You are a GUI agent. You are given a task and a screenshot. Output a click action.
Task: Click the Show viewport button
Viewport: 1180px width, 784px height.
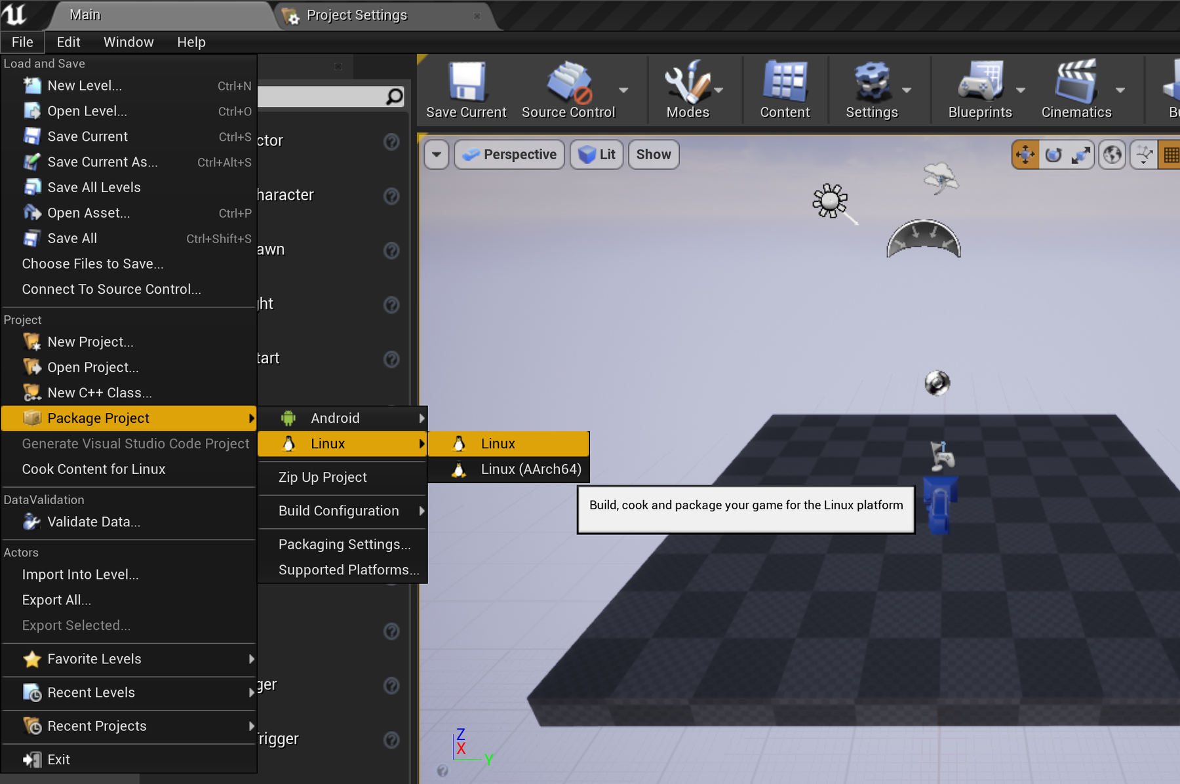(654, 155)
